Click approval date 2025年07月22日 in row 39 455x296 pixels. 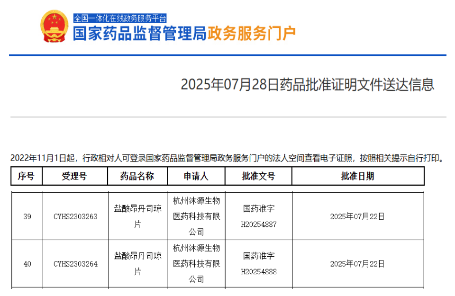point(357,216)
